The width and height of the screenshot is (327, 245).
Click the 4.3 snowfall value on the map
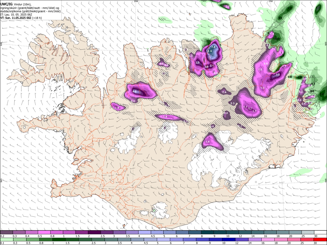[135, 91]
